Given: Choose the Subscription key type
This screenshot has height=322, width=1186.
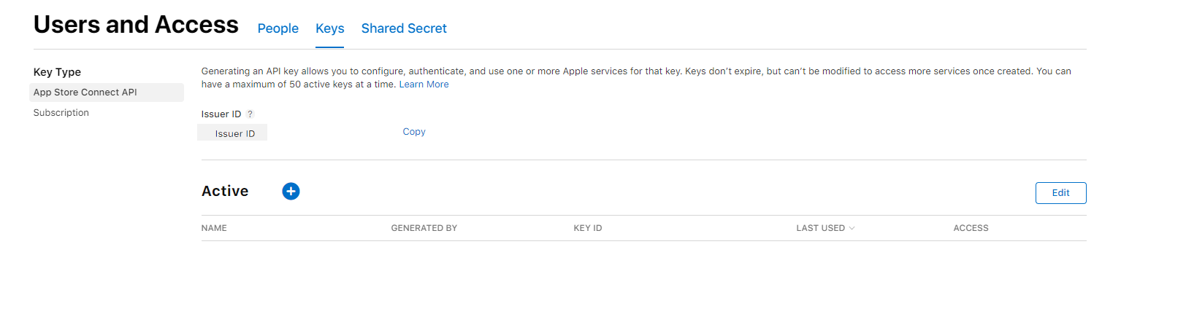Looking at the screenshot, I should point(61,113).
